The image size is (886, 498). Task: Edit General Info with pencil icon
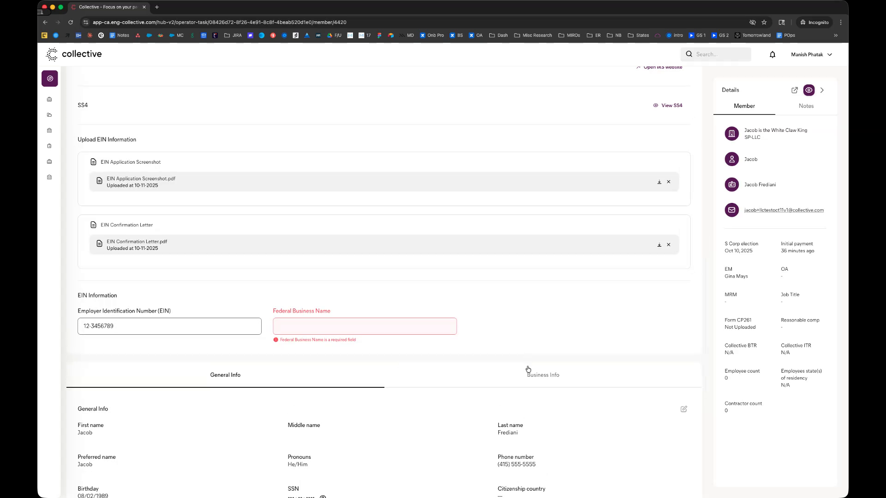point(683,409)
